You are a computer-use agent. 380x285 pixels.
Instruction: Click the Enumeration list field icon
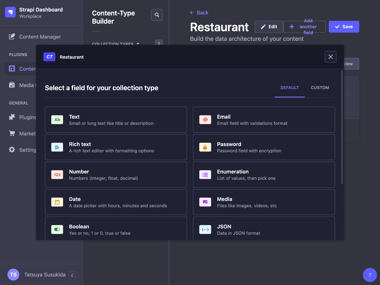tap(205, 175)
